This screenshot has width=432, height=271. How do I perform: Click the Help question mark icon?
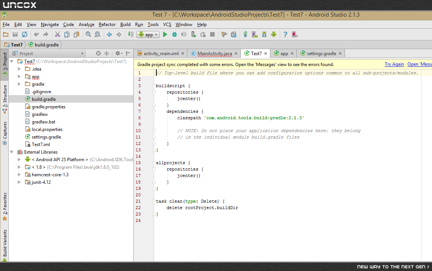coord(285,35)
